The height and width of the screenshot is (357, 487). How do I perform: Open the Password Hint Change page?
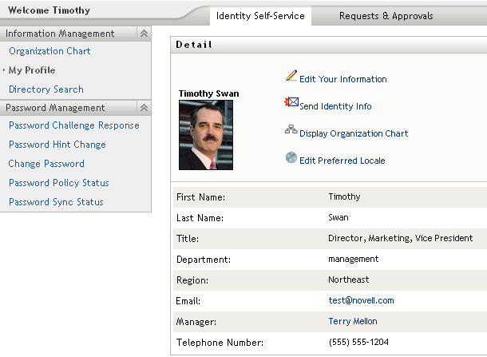pyautogui.click(x=57, y=145)
